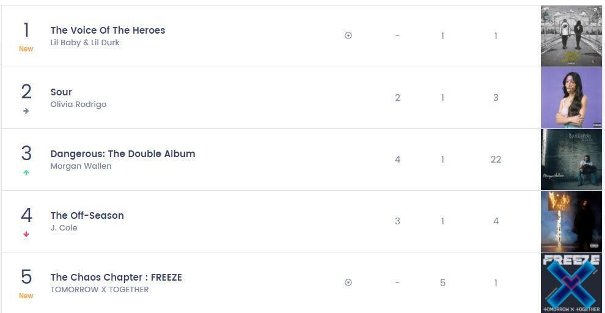Click the target icon on The Chaos Chapter row
This screenshot has width=605, height=313.
click(x=348, y=282)
